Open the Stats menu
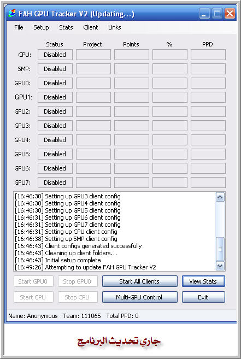The image size is (241, 359). (66, 27)
